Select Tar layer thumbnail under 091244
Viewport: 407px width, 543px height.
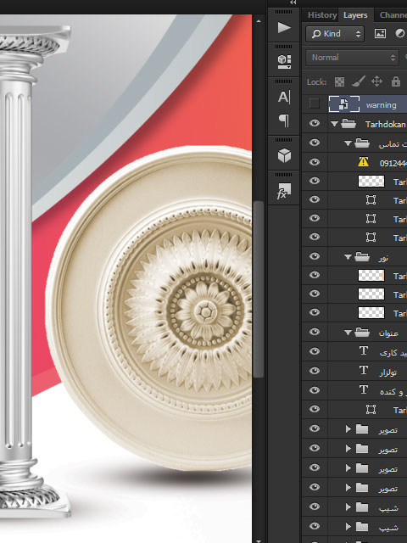pos(371,181)
